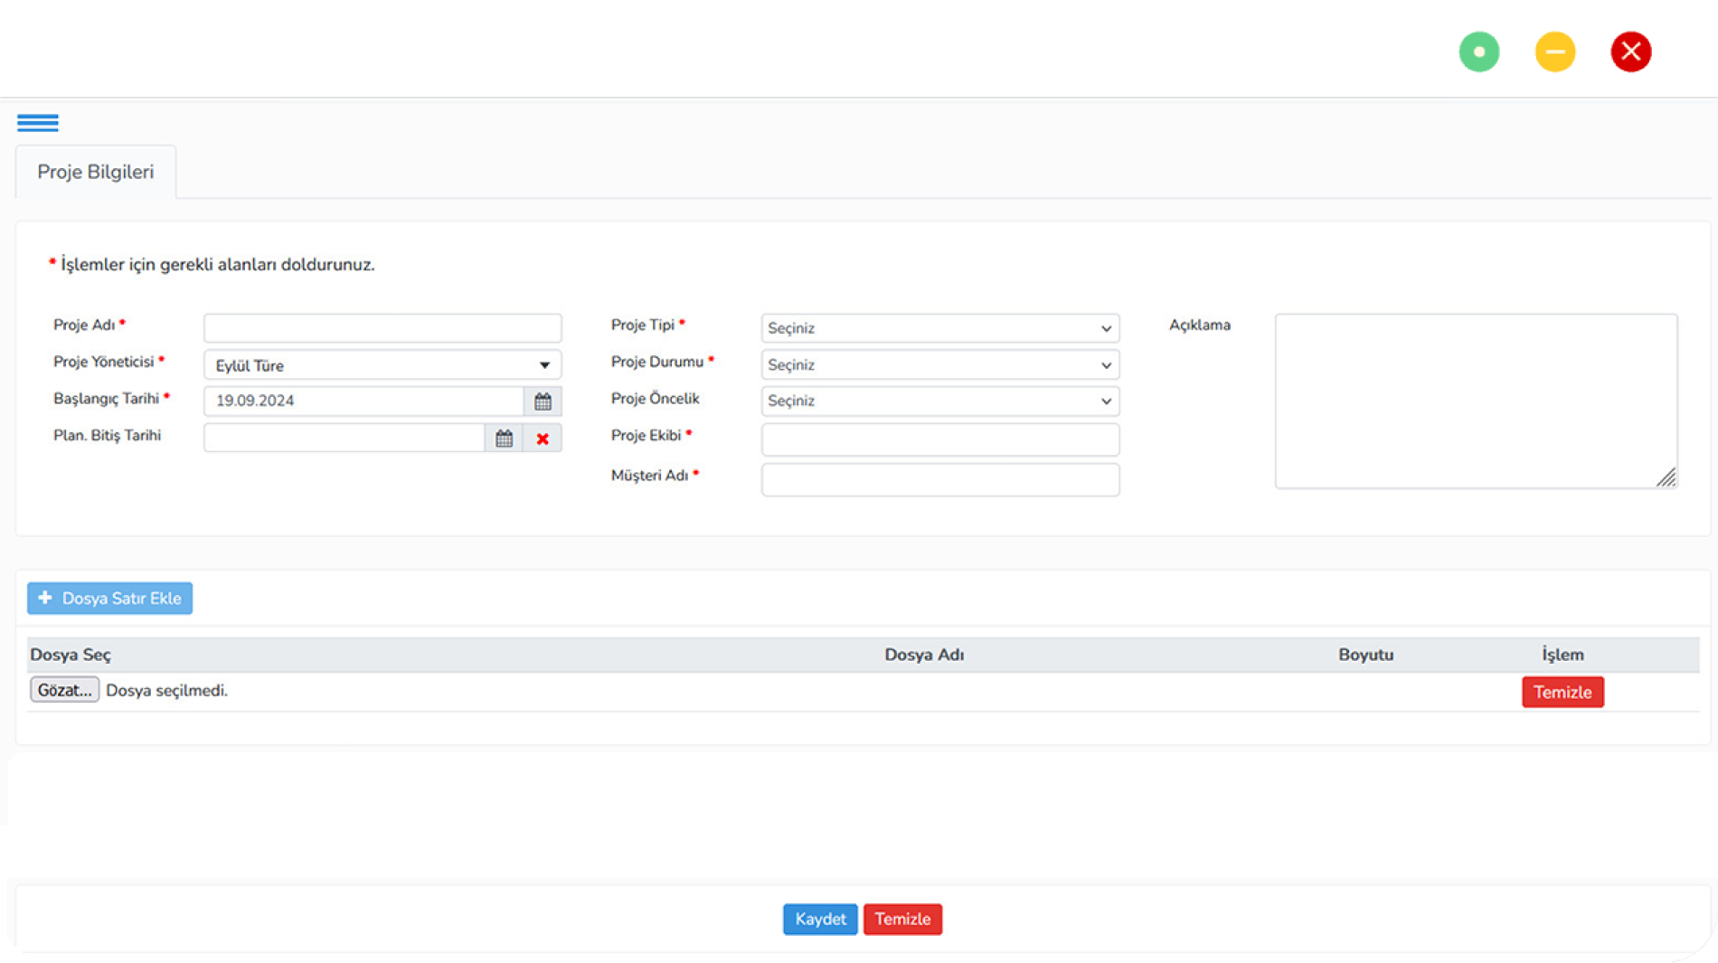The height and width of the screenshot is (963, 1718).
Task: Open the Proje Öncelik dropdown
Action: point(940,401)
